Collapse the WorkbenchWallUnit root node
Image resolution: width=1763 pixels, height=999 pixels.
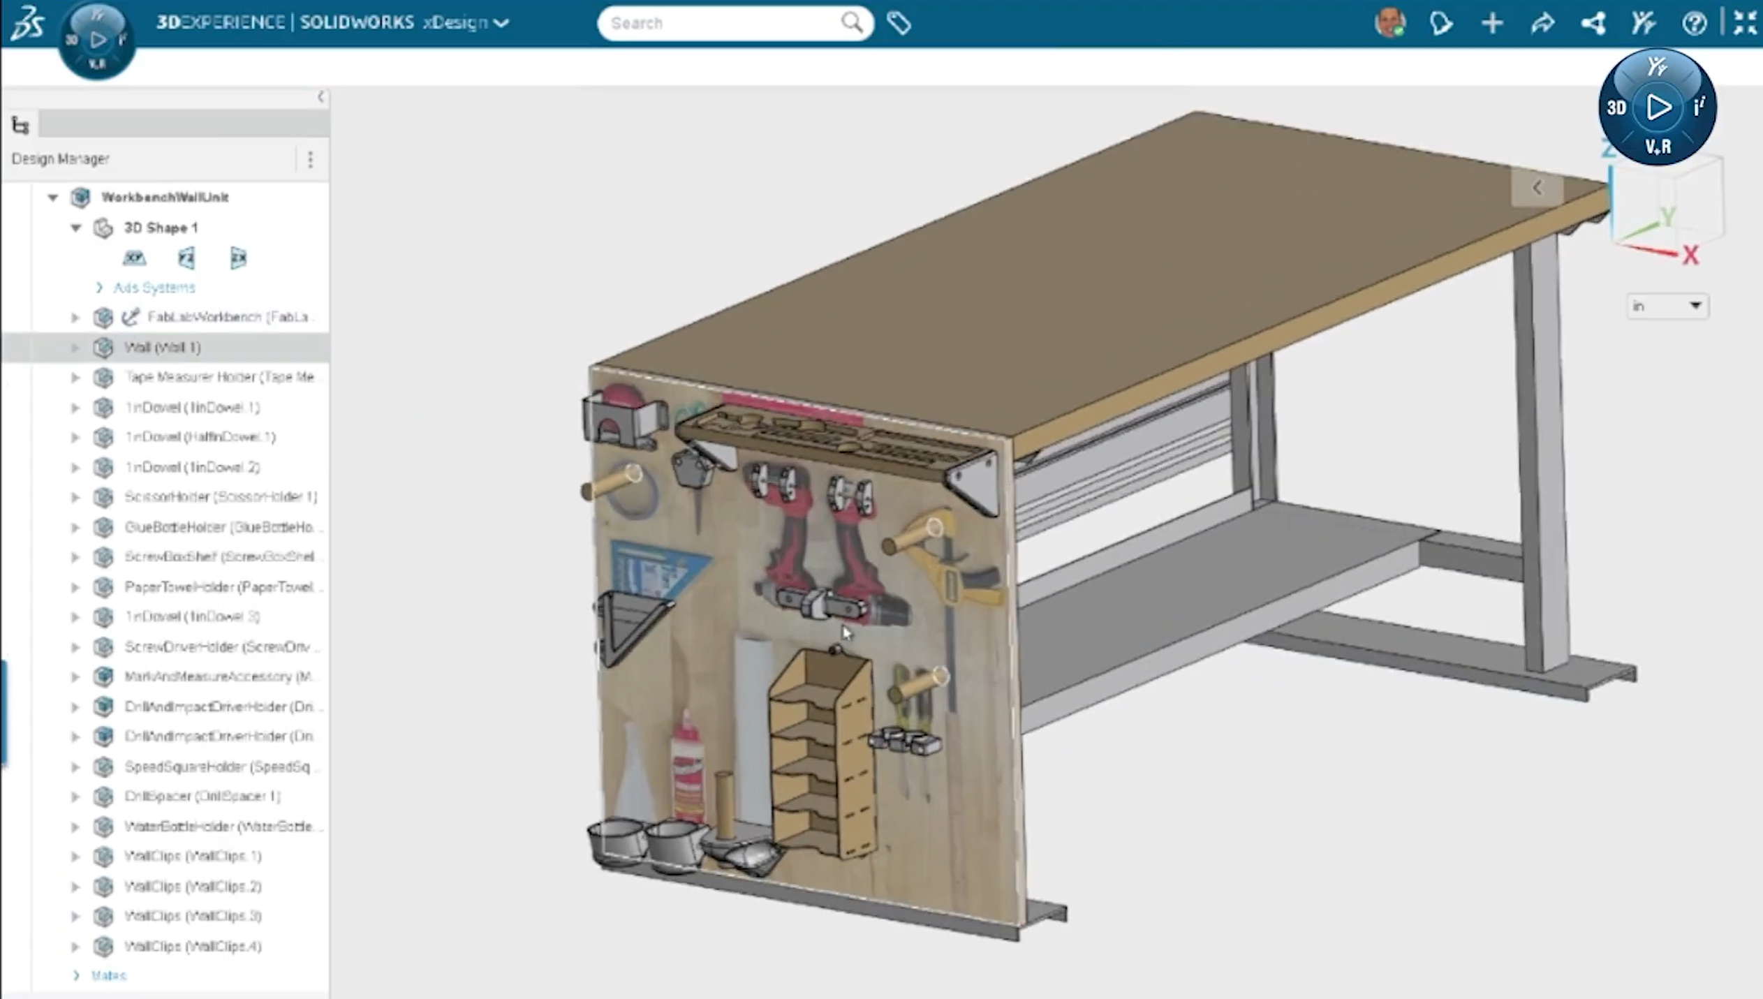53,198
